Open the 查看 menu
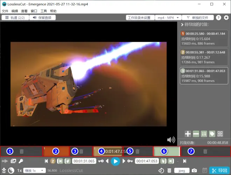Screen dimensions: 231x175 coord(24,11)
